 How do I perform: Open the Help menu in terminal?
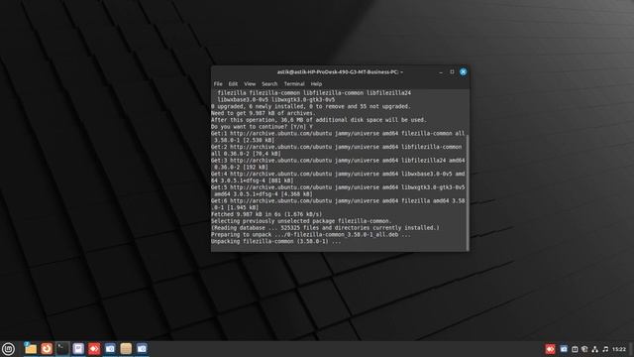click(x=316, y=83)
